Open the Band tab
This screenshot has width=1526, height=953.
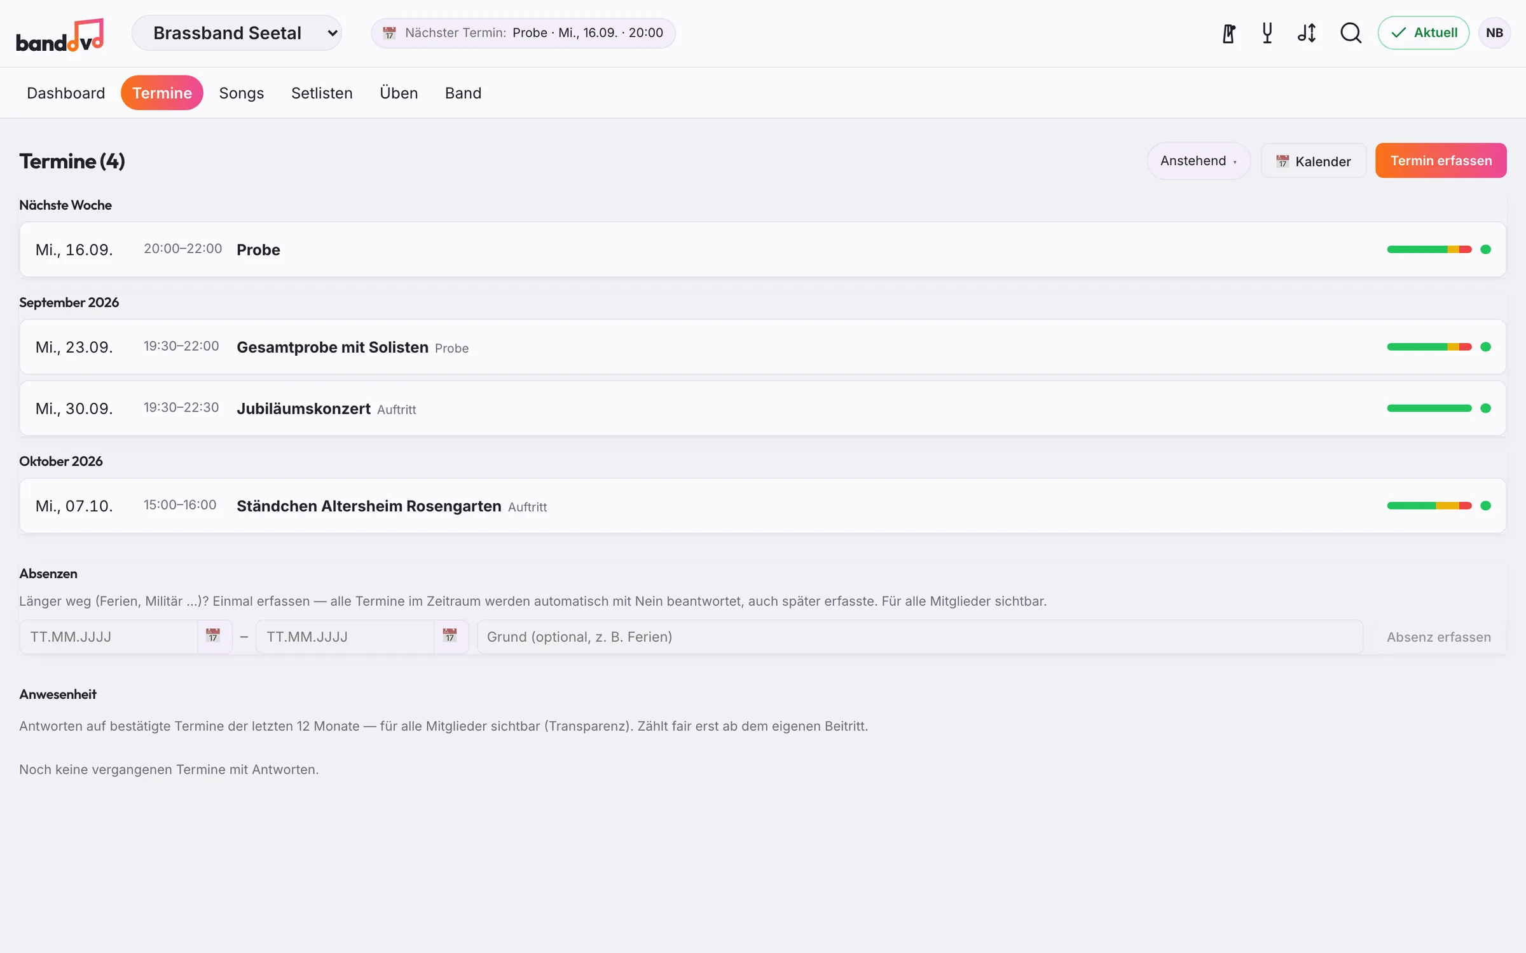point(463,93)
